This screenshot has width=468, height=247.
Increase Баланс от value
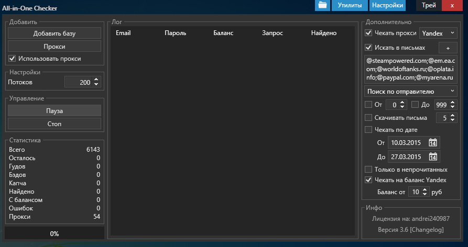tap(425, 189)
